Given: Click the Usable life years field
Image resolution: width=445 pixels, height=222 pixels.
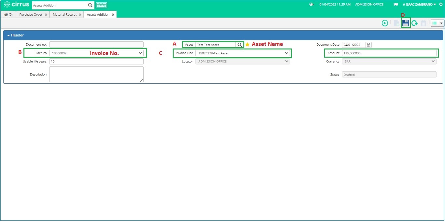Looking at the screenshot, I should [96, 61].
